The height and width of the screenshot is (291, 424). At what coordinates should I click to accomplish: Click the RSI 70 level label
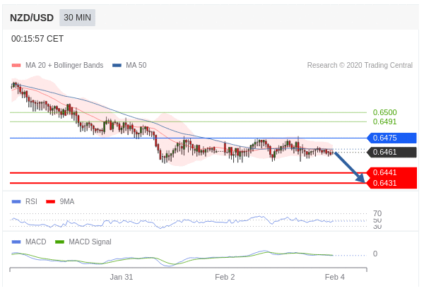point(377,213)
